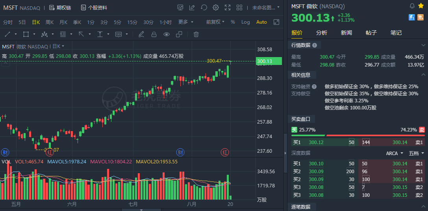The width and height of the screenshot is (428, 211).
Task: Click the blue lightning quick trade icon
Action: (411, 17)
